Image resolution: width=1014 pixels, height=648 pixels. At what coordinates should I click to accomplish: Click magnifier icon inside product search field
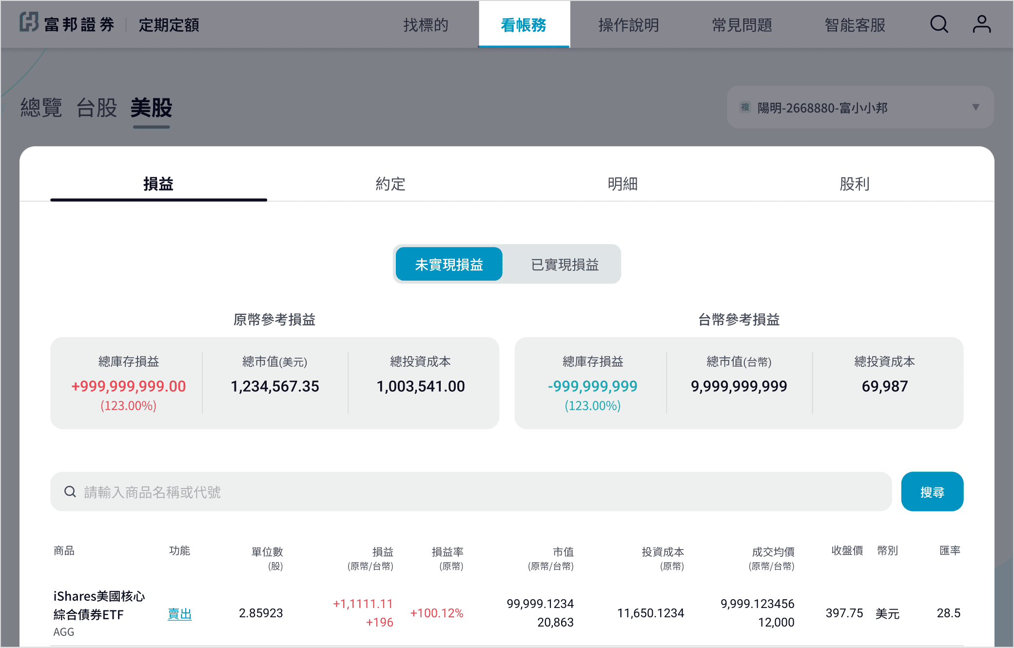[70, 492]
